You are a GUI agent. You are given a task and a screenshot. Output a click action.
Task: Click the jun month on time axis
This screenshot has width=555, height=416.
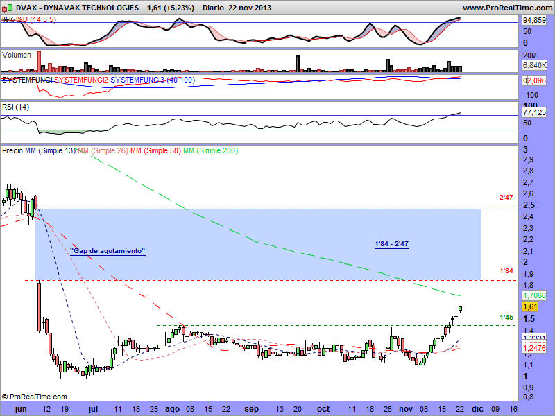coord(21,409)
